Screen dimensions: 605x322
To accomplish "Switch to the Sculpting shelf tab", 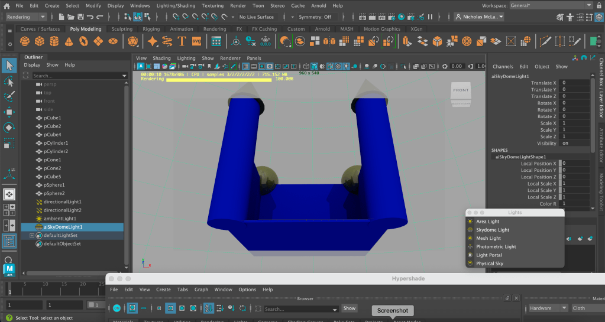I will coord(122,29).
